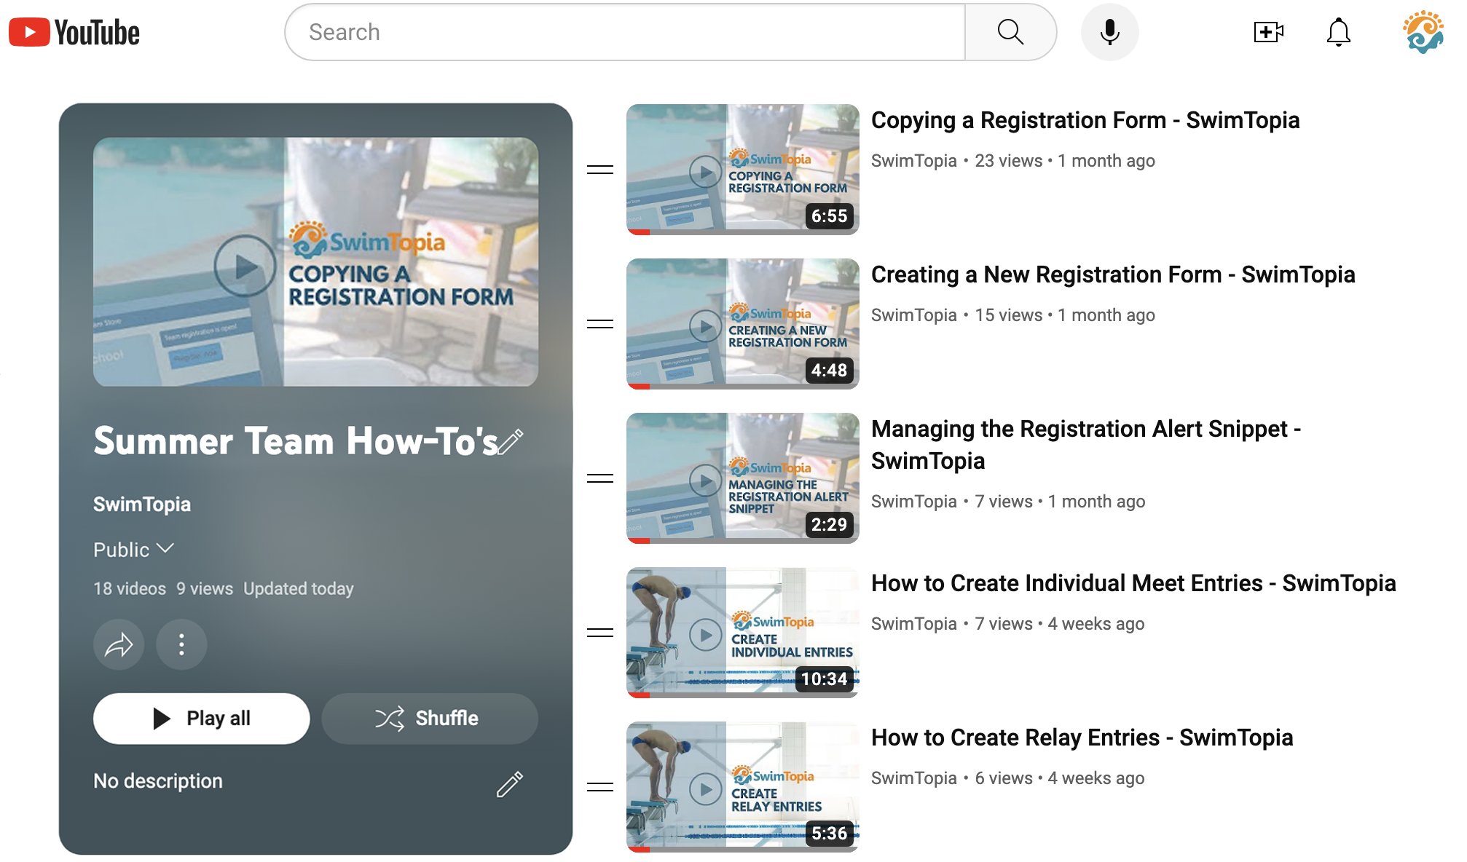Open the three-dot playlist options menu
Viewport: 1467px width, 862px height.
(181, 644)
